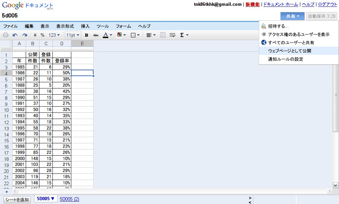Viewport: 339px width, 204px height.
Task: Open the Σ formulas dropdown
Action: [x=183, y=35]
